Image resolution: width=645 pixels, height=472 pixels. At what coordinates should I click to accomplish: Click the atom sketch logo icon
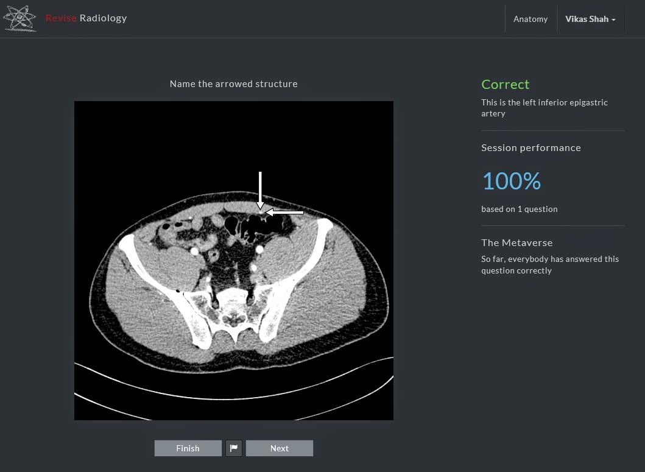pyautogui.click(x=19, y=18)
